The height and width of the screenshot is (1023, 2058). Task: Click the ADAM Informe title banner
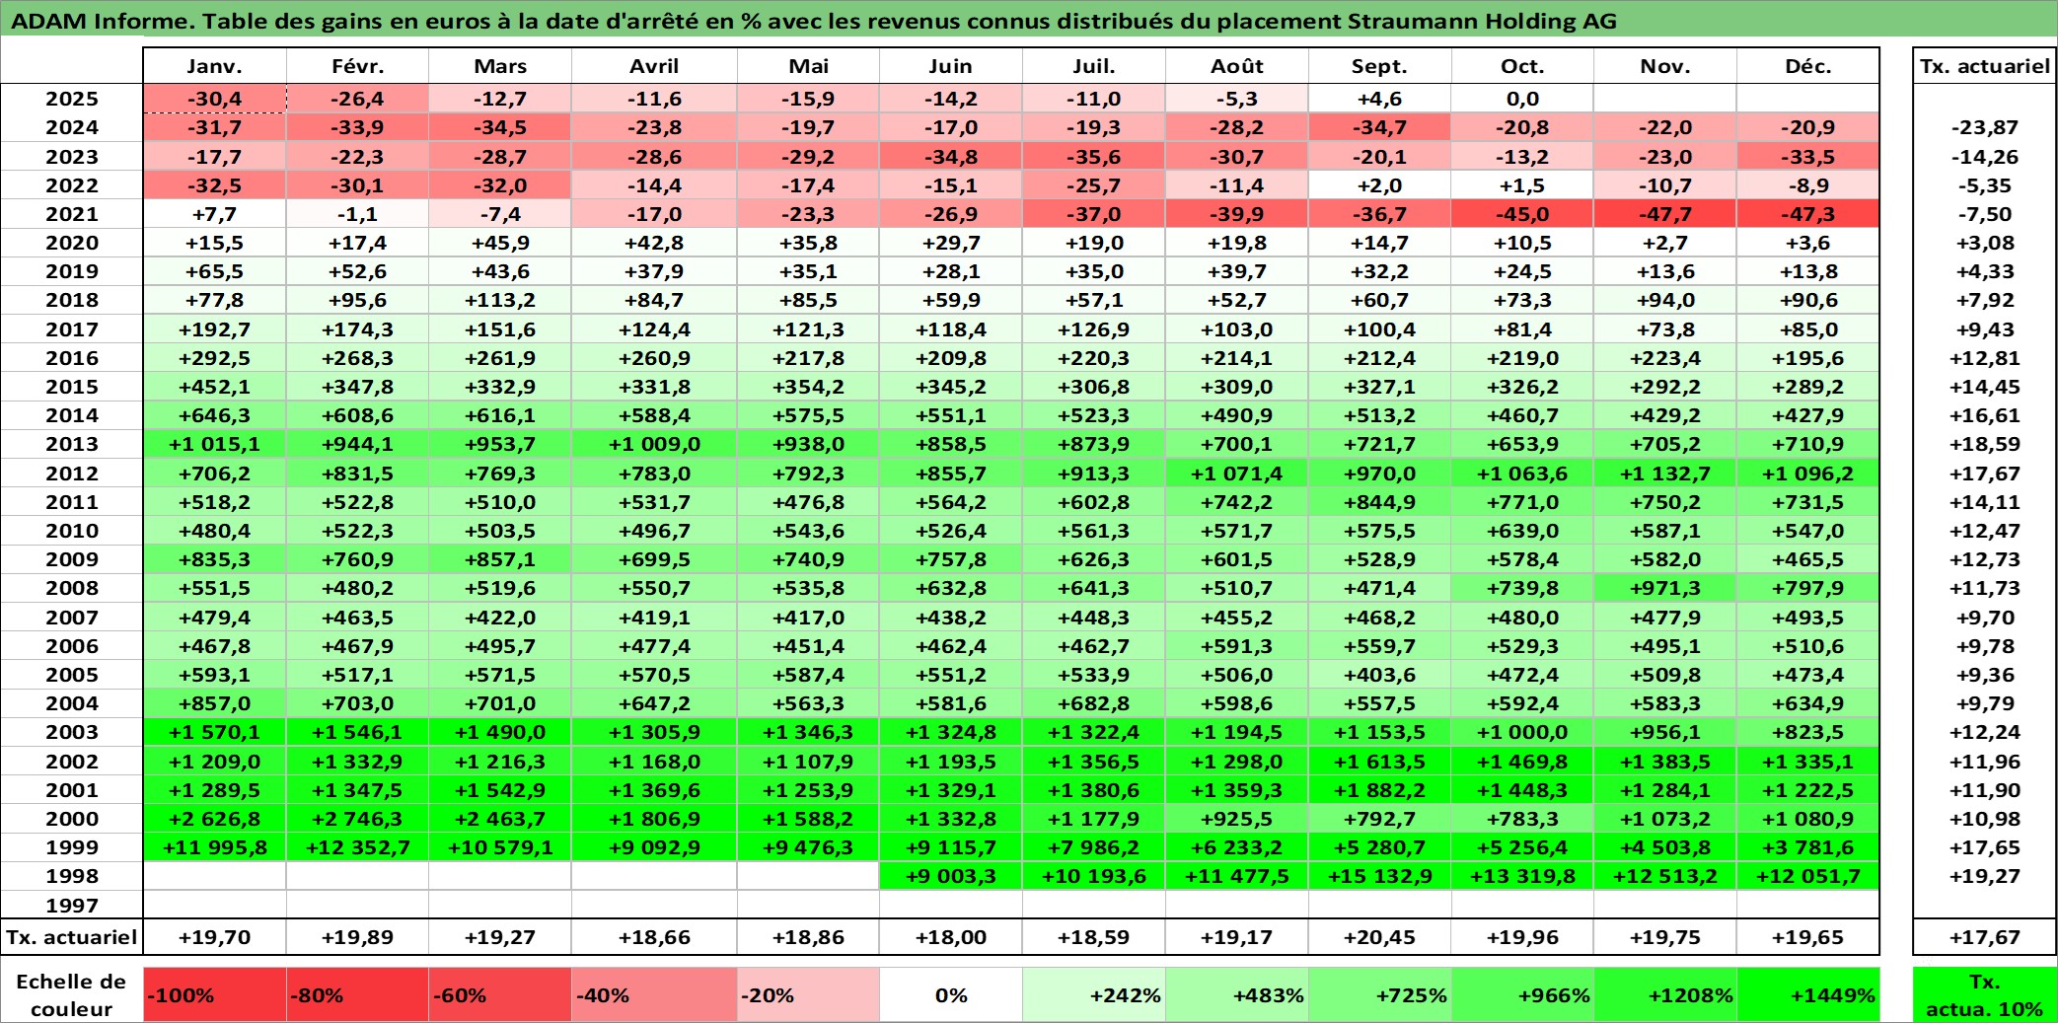click(1029, 21)
